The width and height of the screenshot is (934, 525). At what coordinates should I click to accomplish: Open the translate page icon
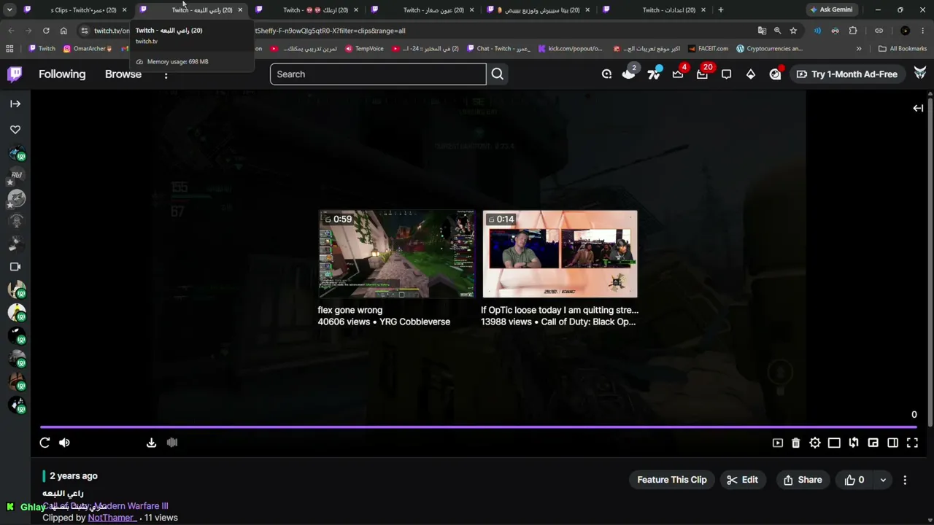(x=762, y=31)
